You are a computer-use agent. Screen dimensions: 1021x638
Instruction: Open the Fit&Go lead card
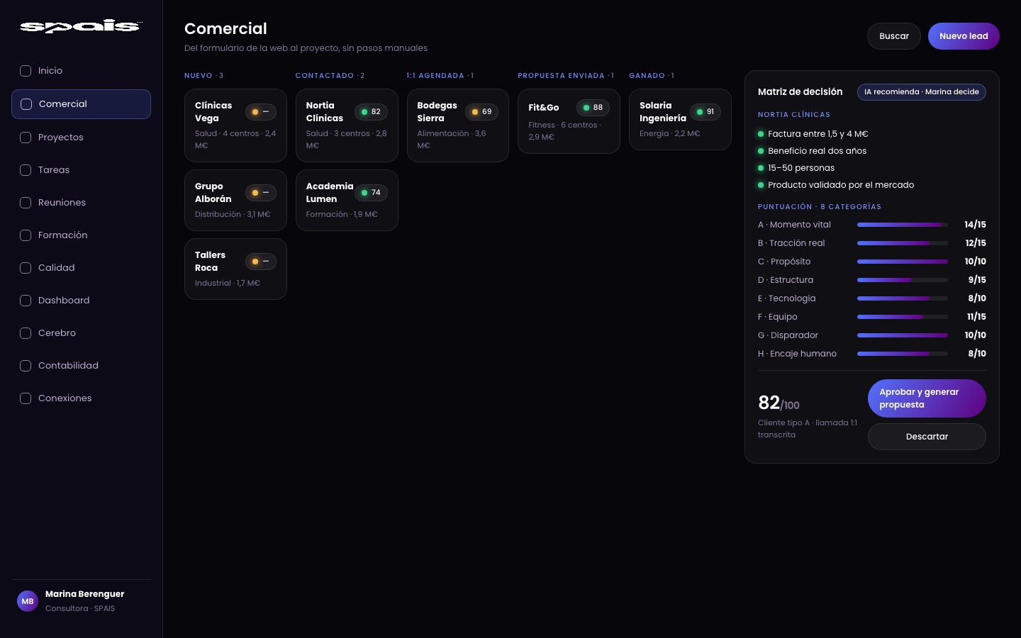569,121
